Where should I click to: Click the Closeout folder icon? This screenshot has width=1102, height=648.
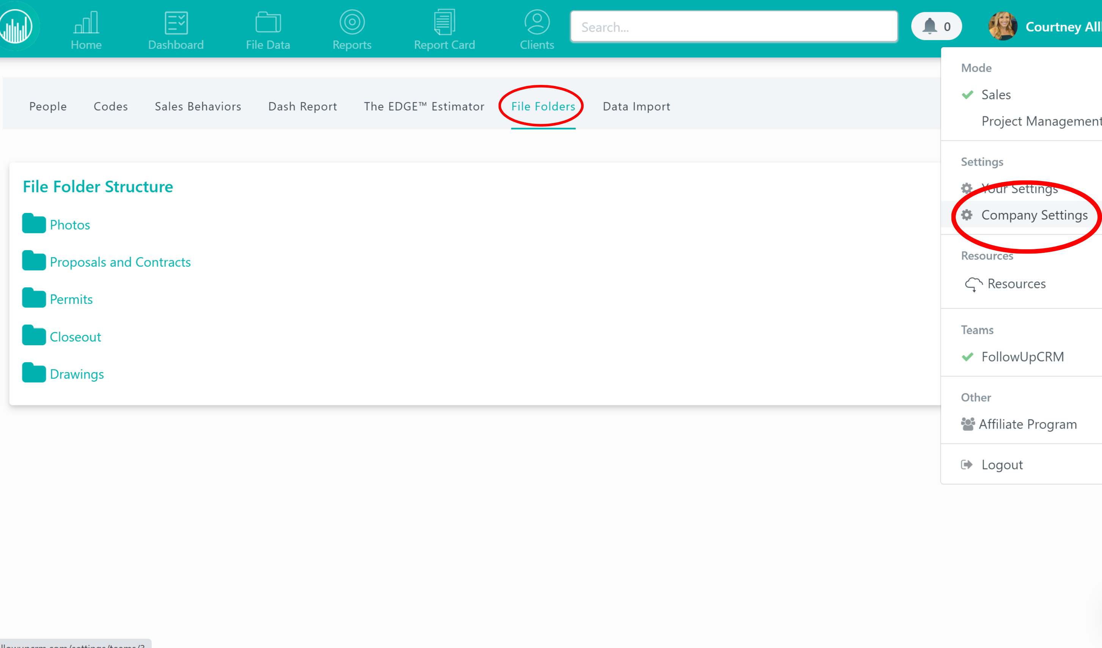pyautogui.click(x=34, y=336)
